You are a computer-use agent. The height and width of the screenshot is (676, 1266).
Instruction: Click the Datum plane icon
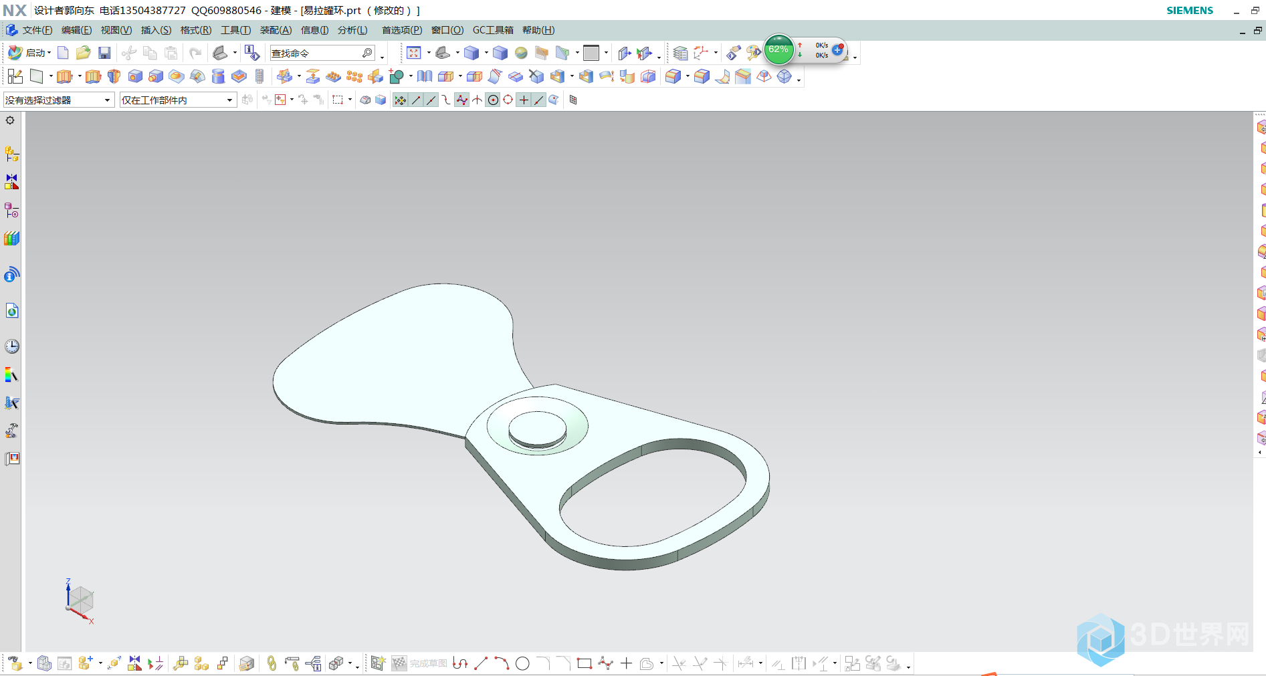click(37, 76)
